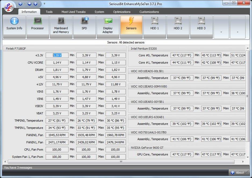Click WD10EURS current temperature 39 °C field

tap(182, 124)
